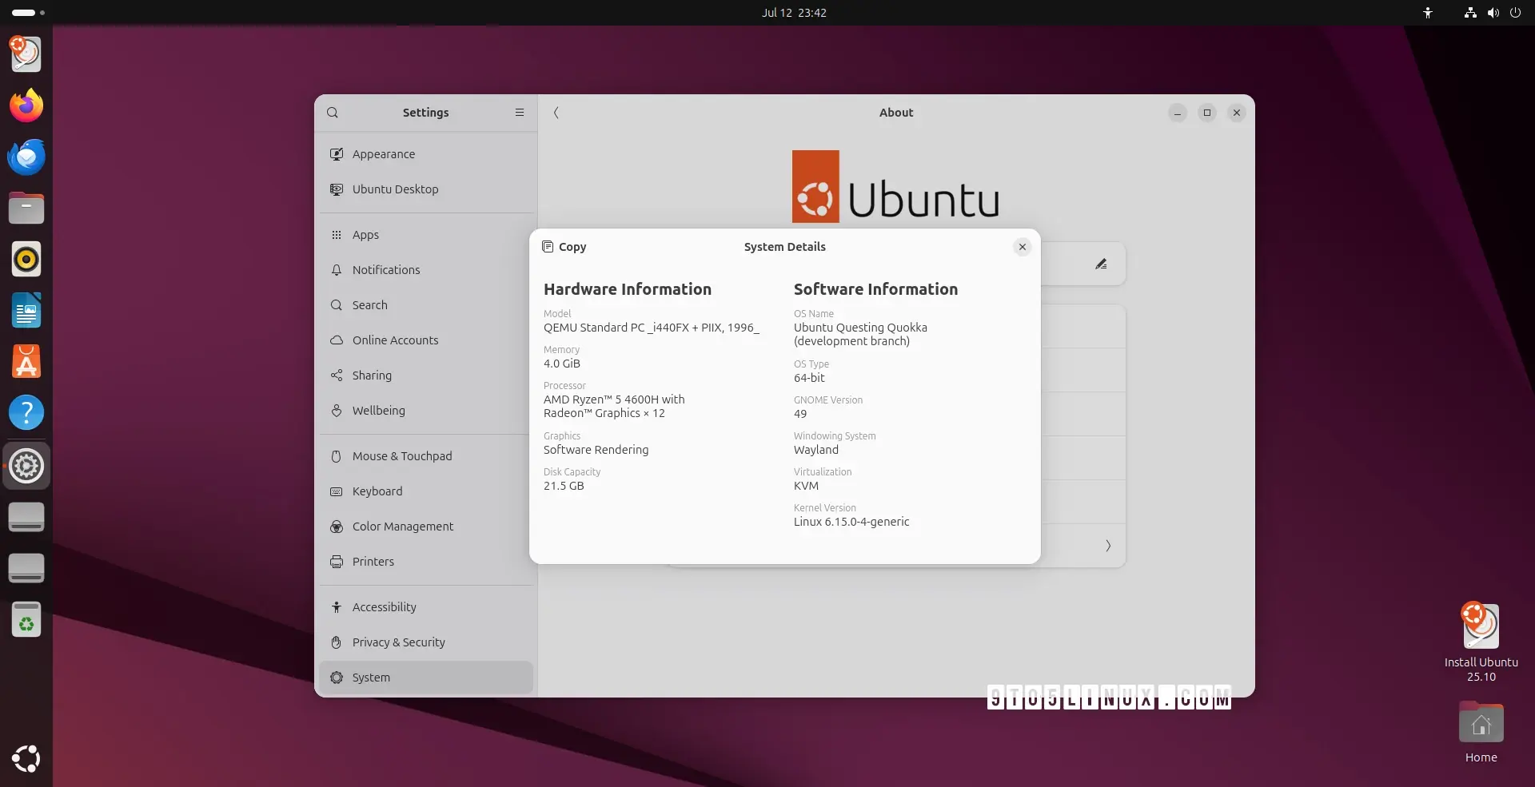
Task: Copy system details to clipboard
Action: point(564,247)
